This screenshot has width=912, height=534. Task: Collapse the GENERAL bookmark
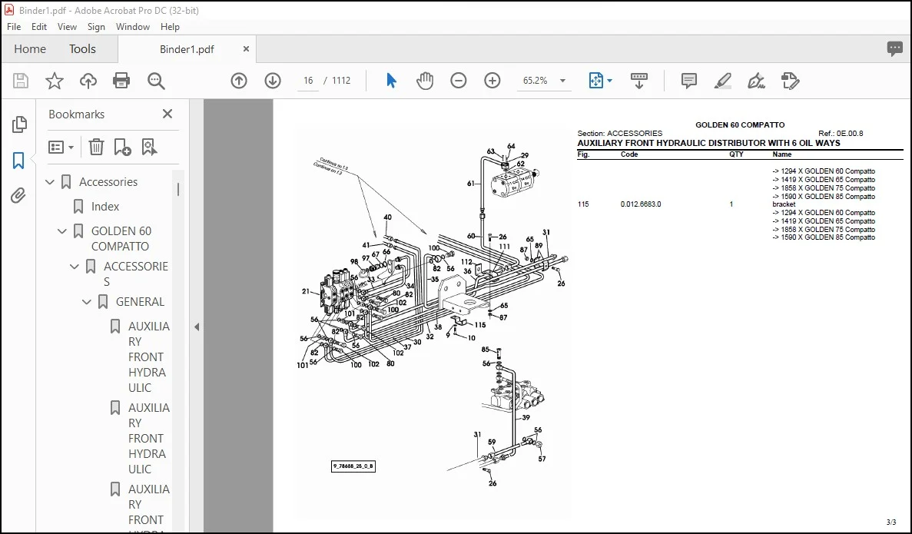point(87,302)
